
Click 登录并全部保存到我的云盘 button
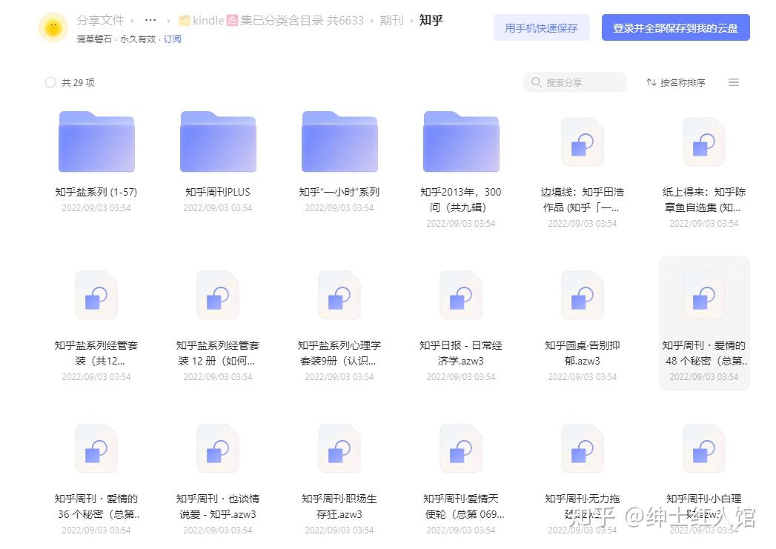[675, 27]
